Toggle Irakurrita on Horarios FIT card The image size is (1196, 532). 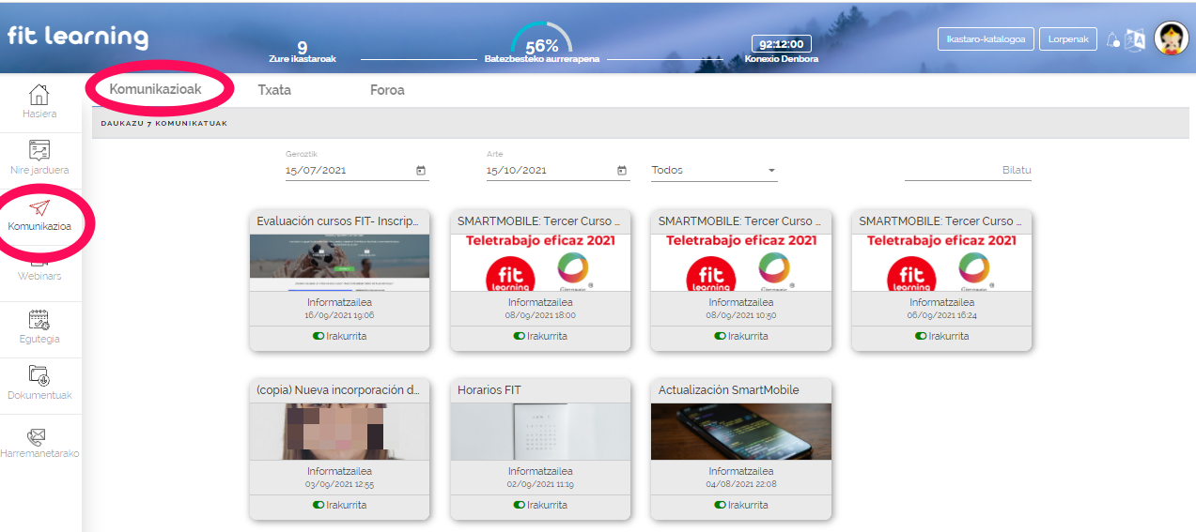(520, 505)
